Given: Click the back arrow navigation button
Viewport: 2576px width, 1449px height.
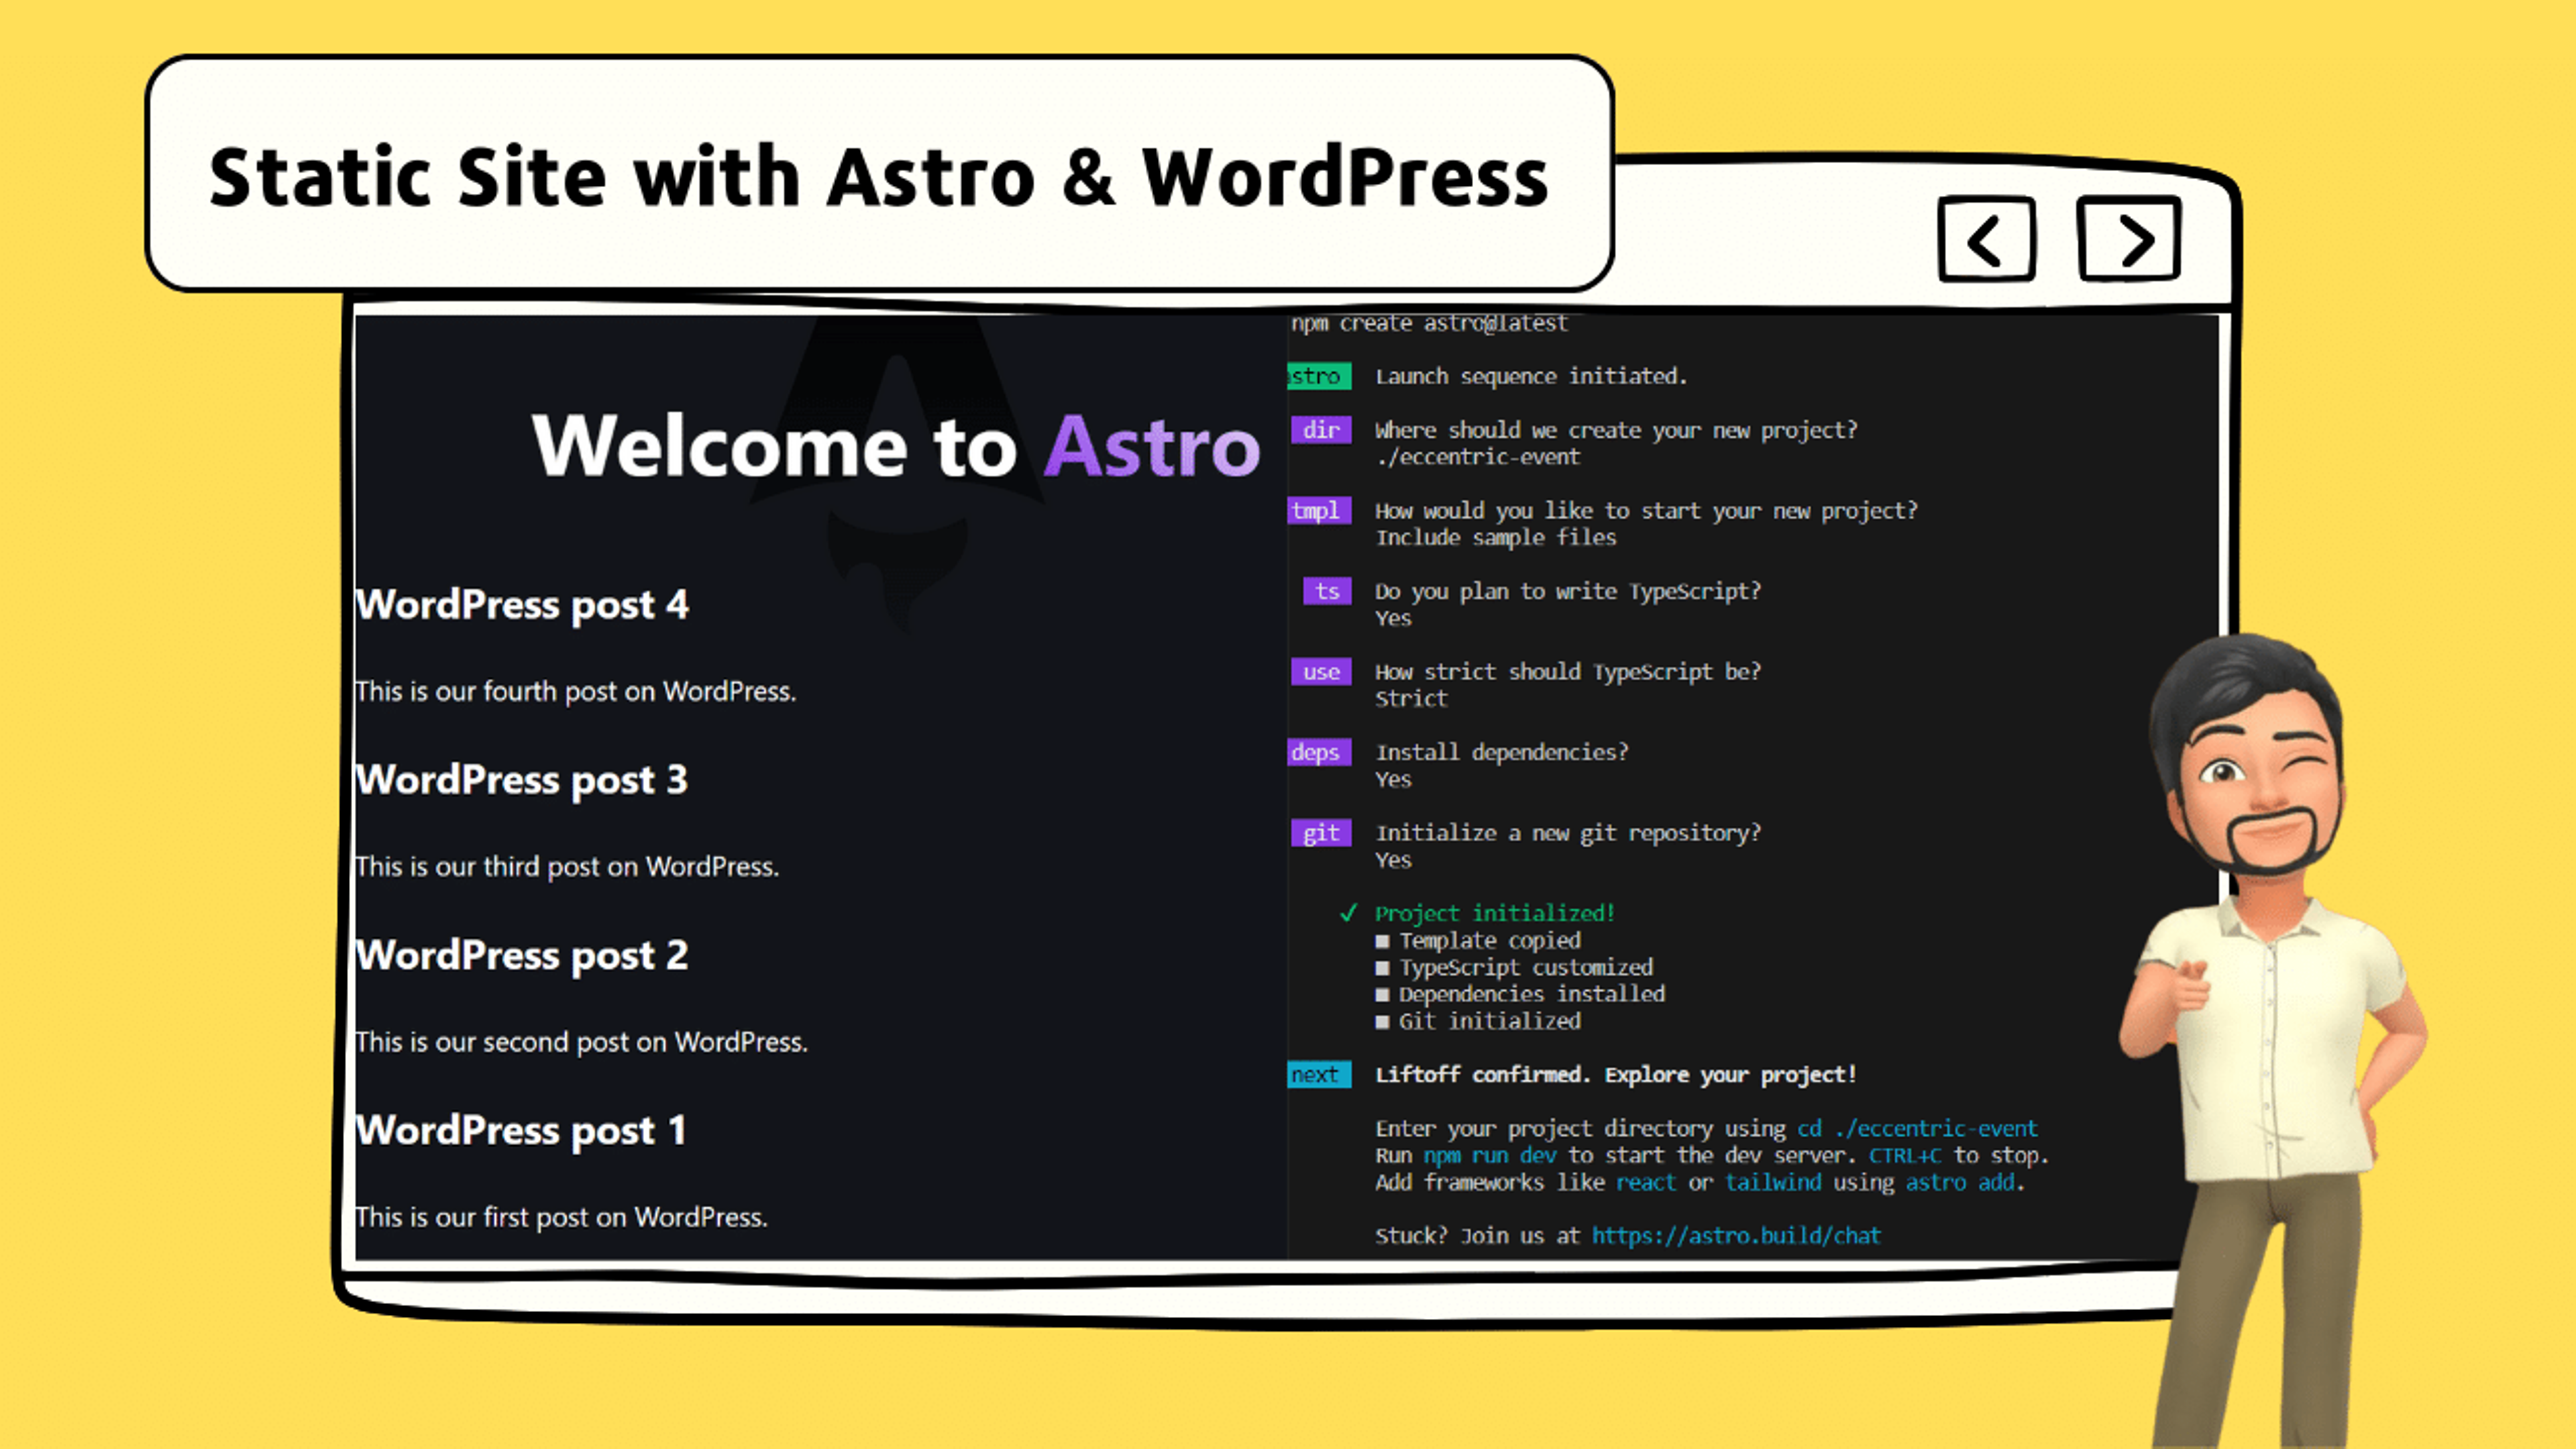Looking at the screenshot, I should point(1986,239).
